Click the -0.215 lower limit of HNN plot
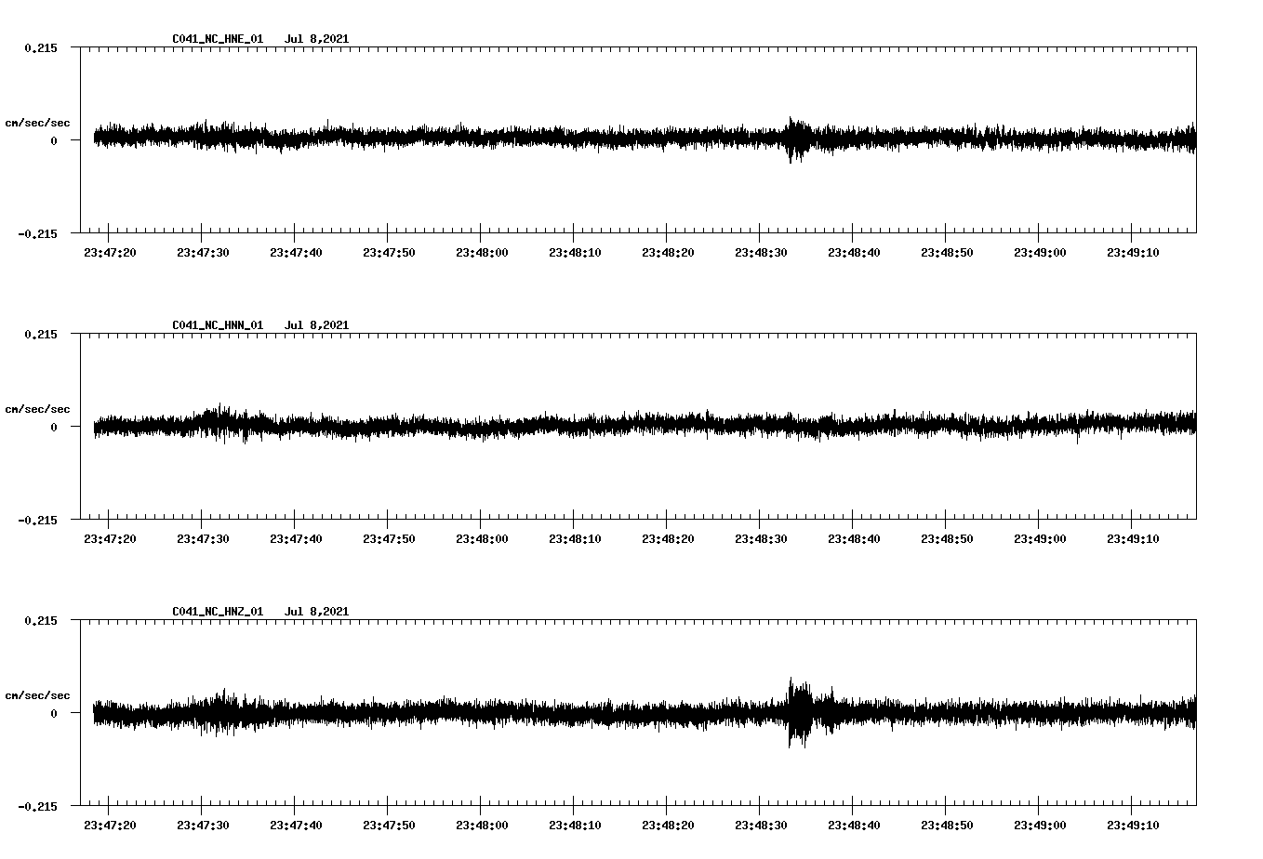The width and height of the screenshot is (1263, 859). [x=36, y=521]
